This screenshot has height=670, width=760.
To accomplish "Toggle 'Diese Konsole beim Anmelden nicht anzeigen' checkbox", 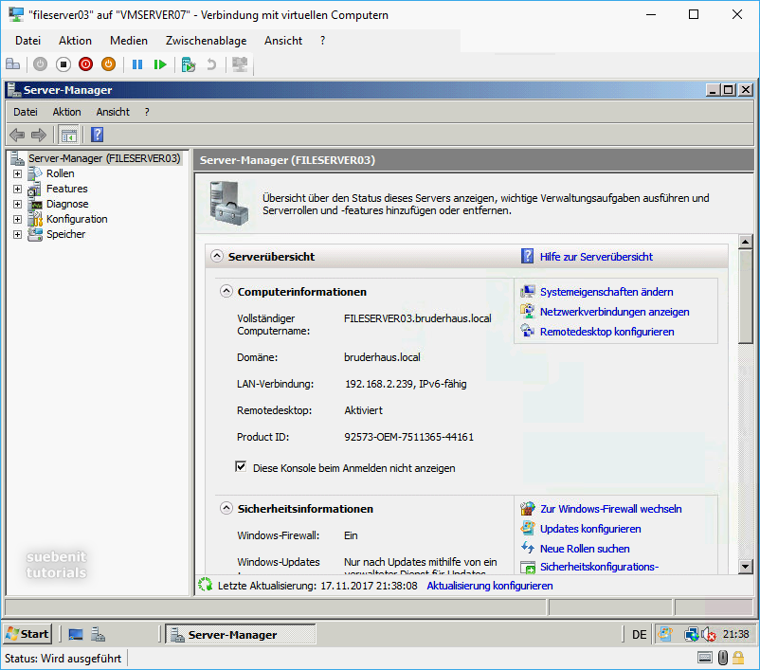I will coord(241,467).
